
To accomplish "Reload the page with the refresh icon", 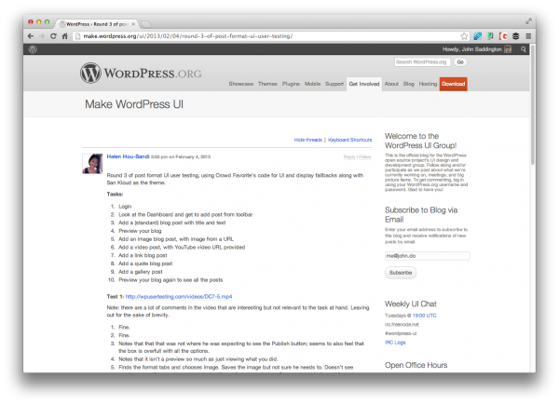I will pos(53,36).
